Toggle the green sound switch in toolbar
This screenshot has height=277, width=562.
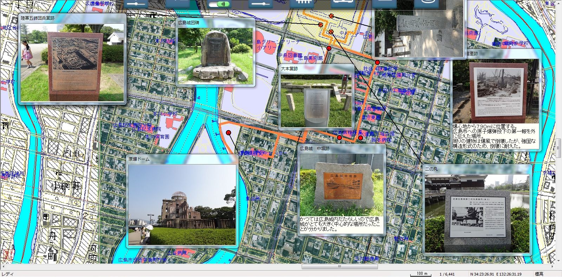coord(219,4)
